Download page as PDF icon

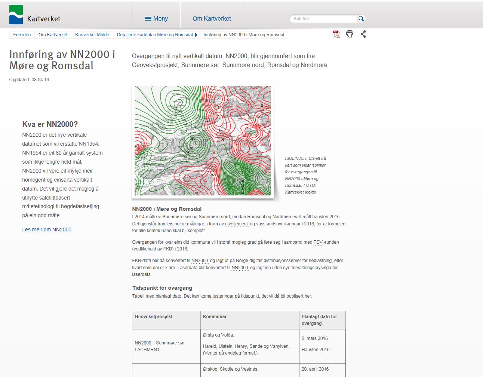click(336, 34)
